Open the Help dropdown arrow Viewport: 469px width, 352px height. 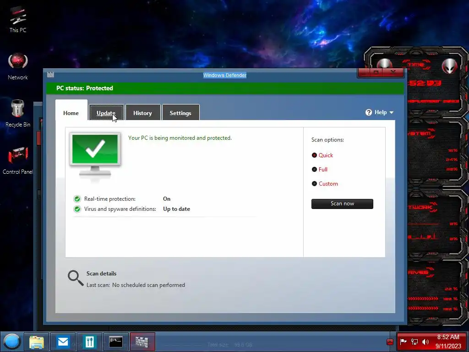pyautogui.click(x=392, y=113)
